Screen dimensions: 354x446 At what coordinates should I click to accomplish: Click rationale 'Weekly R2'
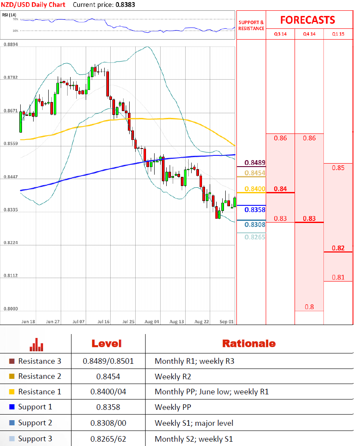(173, 377)
